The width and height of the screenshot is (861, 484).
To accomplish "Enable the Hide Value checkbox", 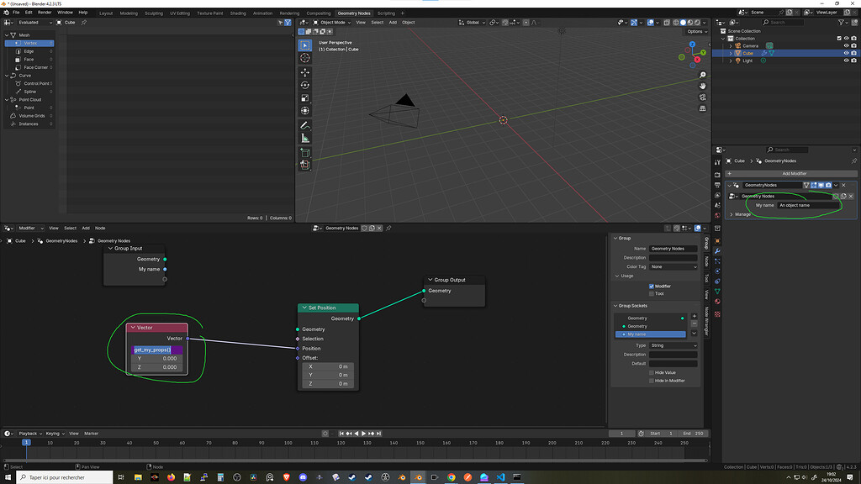I will (652, 372).
